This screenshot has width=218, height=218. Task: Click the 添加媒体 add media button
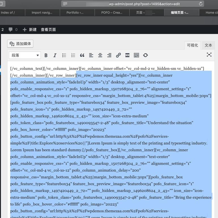[x=20, y=44]
